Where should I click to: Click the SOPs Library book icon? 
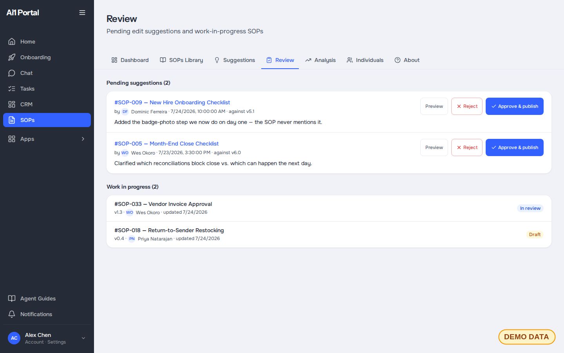[x=163, y=60]
